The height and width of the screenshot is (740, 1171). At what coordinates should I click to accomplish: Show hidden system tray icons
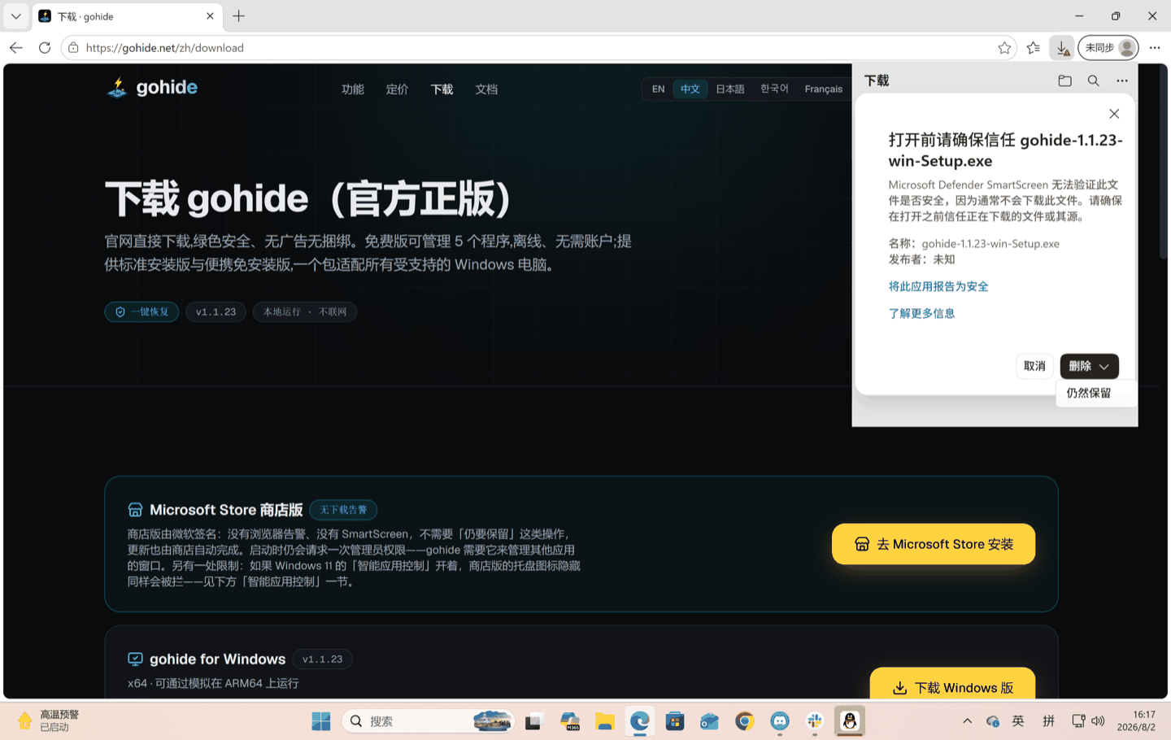[x=967, y=721]
